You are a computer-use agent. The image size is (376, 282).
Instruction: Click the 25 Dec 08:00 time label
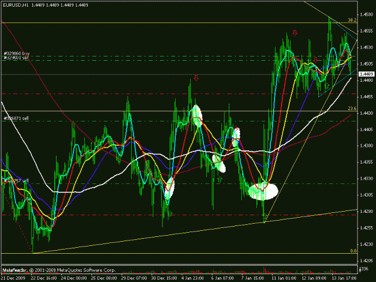pos(104,278)
